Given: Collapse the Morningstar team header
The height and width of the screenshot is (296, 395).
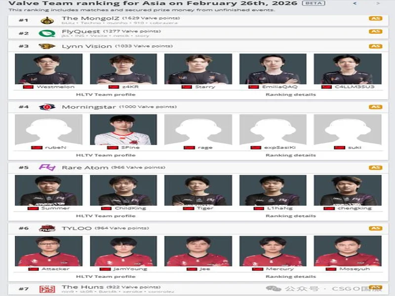Looking at the screenshot, I should 197,107.
